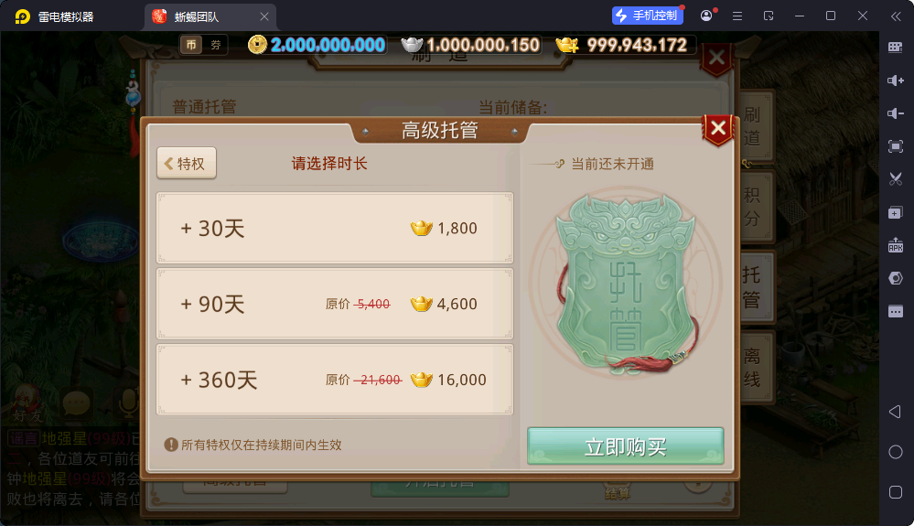914x526 pixels.
Task: Go back via the 特权 button
Action: point(187,163)
